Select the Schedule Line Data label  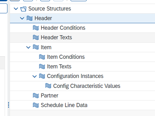click(64, 105)
